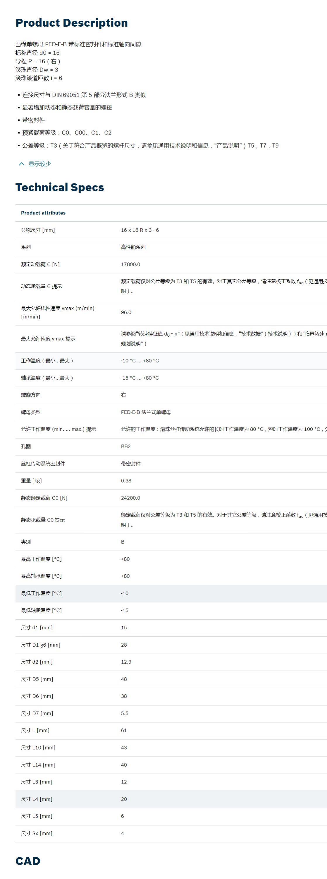Click the FED-E-B 法兰式单螺母 value
The image size is (327, 879).
(146, 412)
